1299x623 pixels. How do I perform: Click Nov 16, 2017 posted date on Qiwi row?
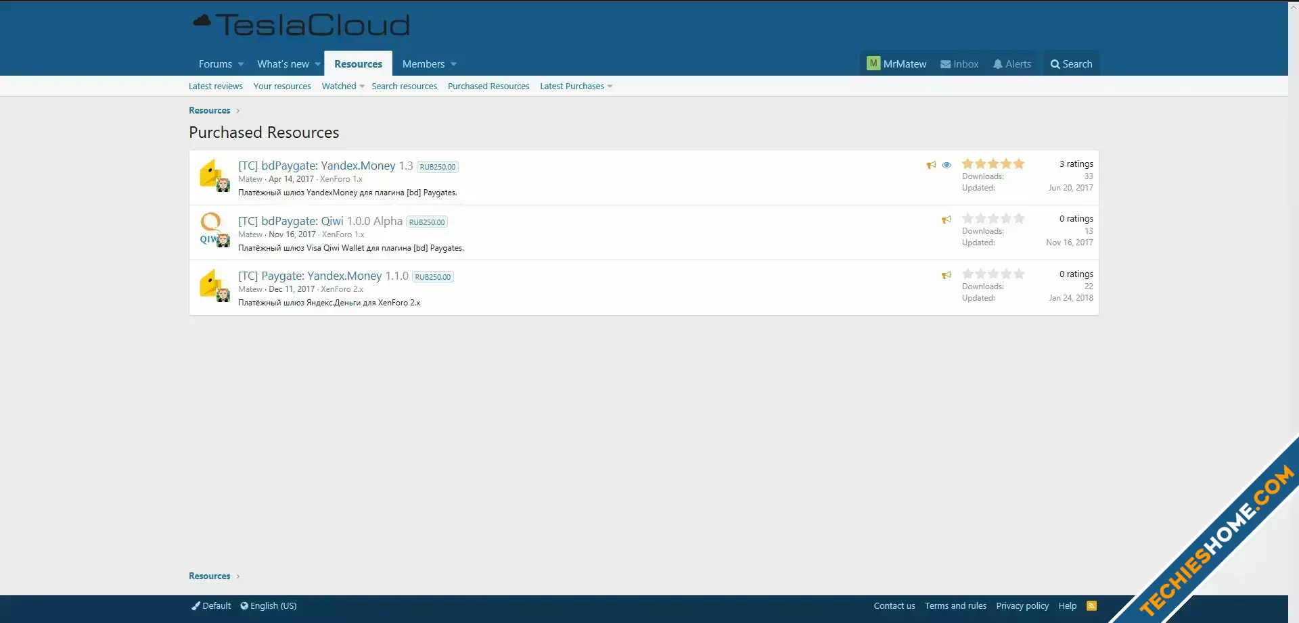292,234
